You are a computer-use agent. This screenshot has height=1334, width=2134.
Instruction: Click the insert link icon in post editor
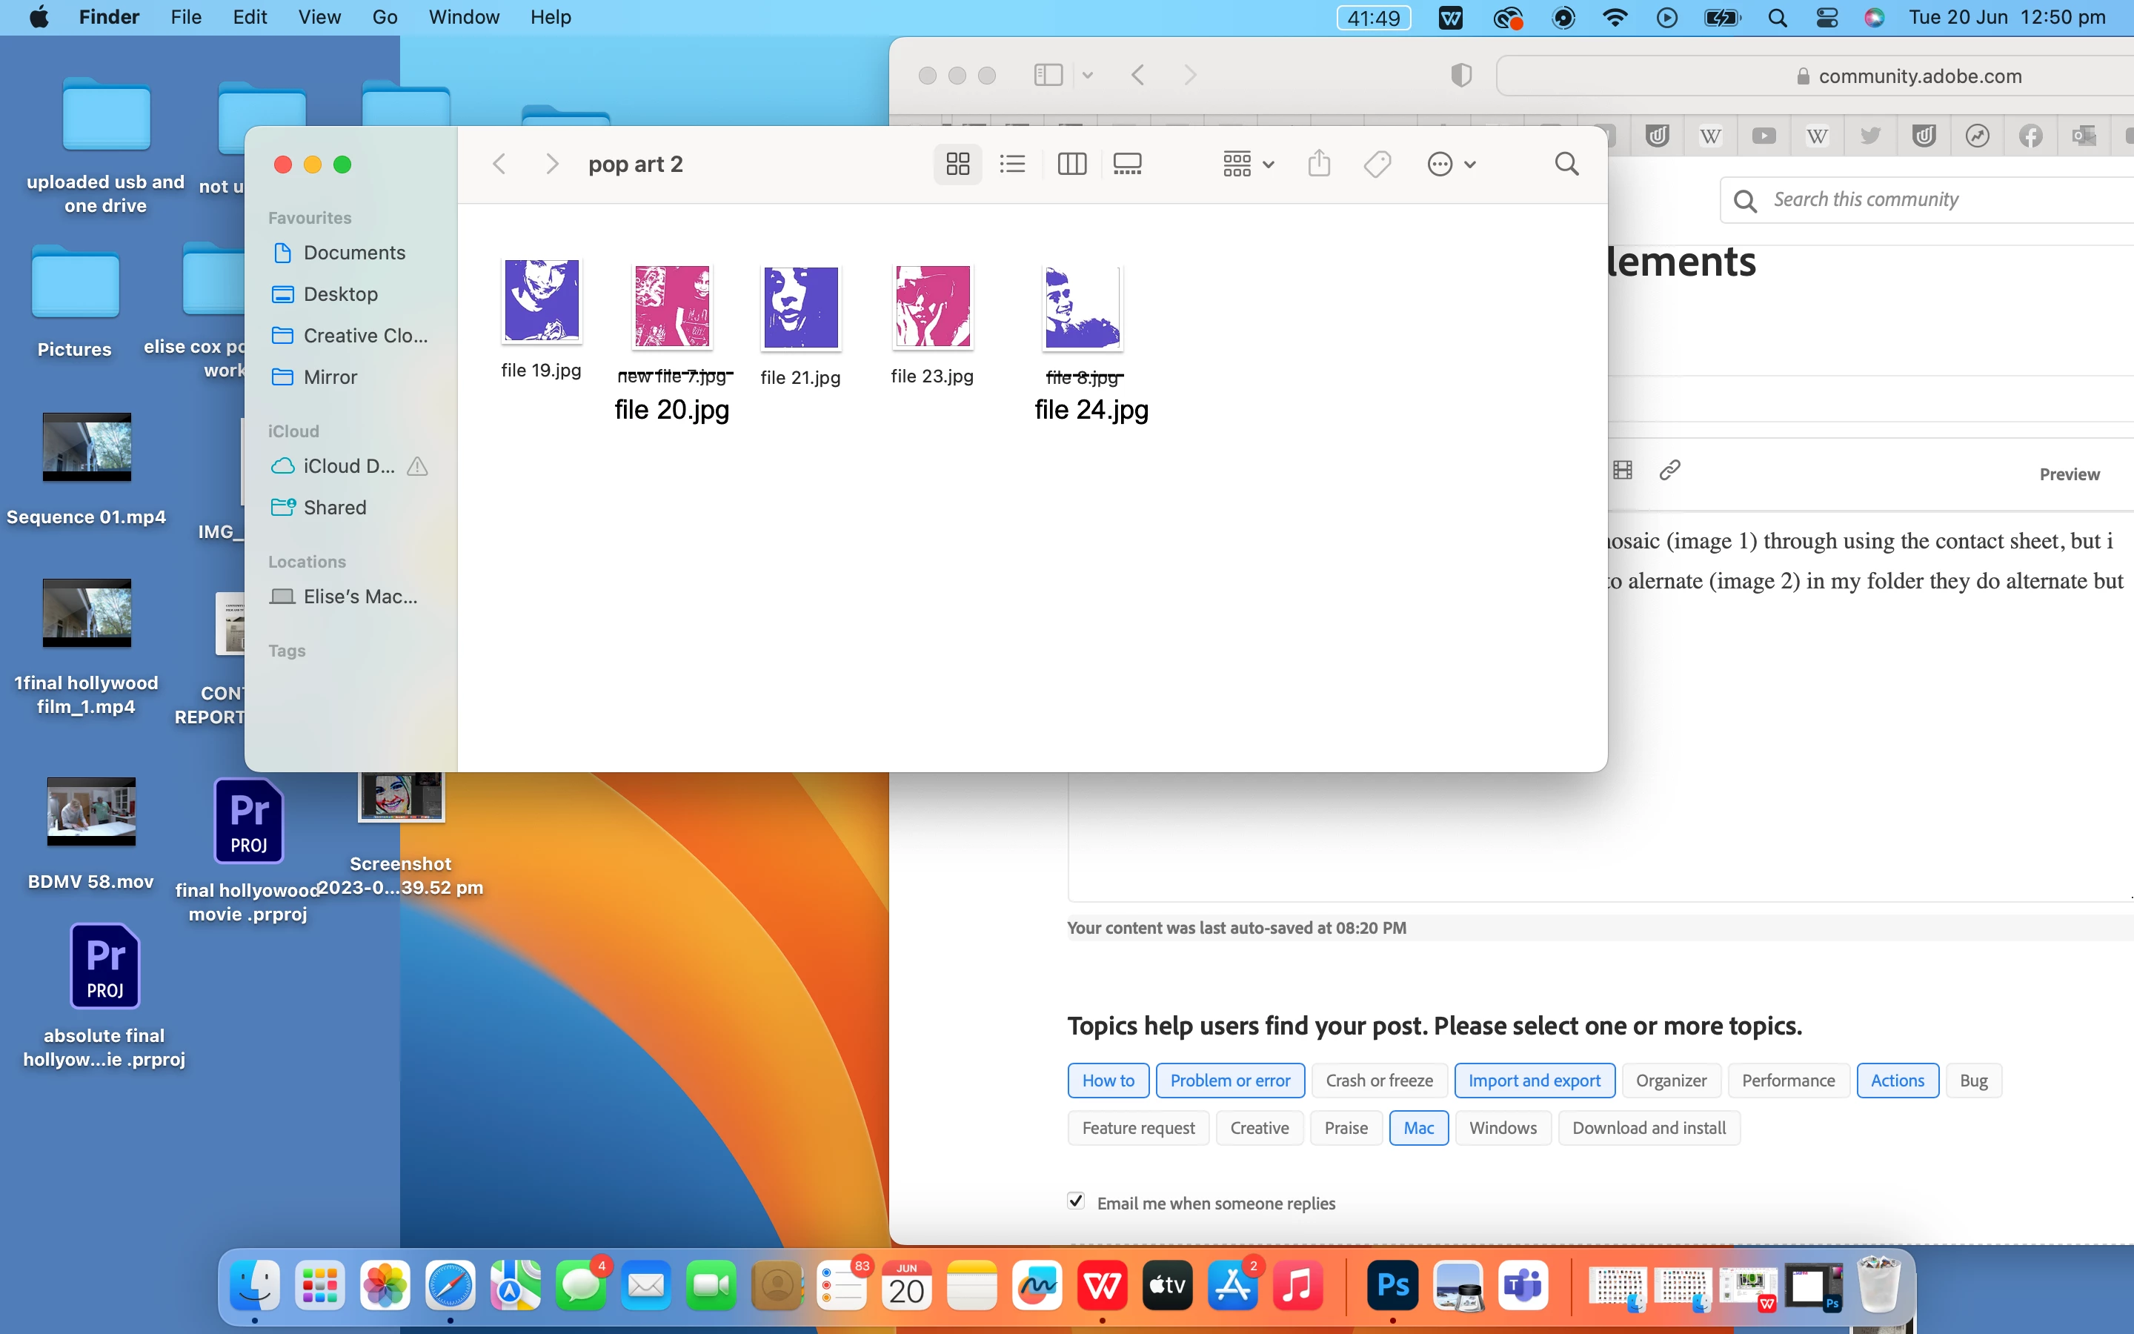click(x=1669, y=471)
